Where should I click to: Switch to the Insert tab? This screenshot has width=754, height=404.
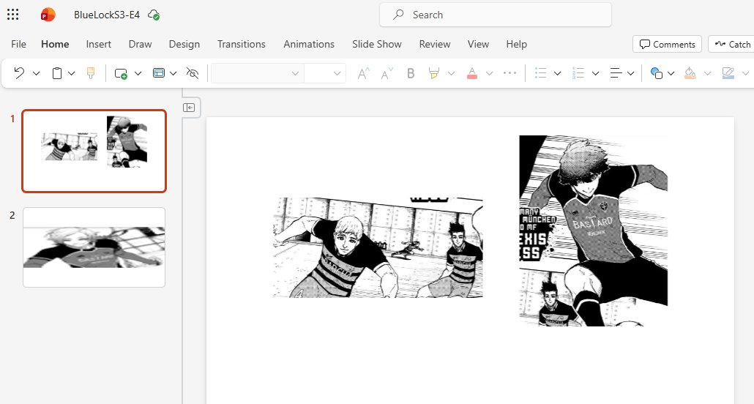pyautogui.click(x=99, y=44)
